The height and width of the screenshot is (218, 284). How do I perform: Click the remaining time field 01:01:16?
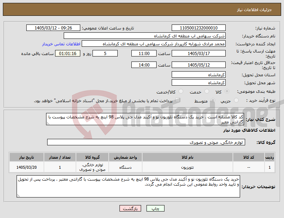68,53
